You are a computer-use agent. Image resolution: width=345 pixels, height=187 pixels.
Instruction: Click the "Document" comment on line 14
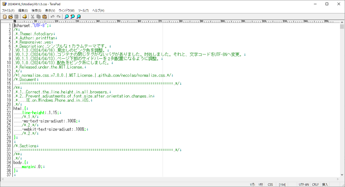pyautogui.click(x=28, y=79)
